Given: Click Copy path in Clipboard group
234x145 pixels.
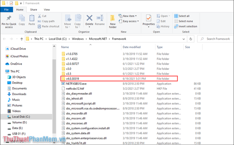Looking at the screenshot, I should pyautogui.click(x=46, y=21).
